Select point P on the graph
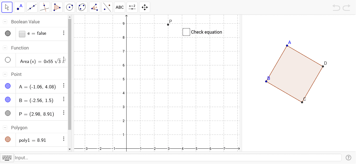Viewport: 356px width, 164px height. coord(168,25)
